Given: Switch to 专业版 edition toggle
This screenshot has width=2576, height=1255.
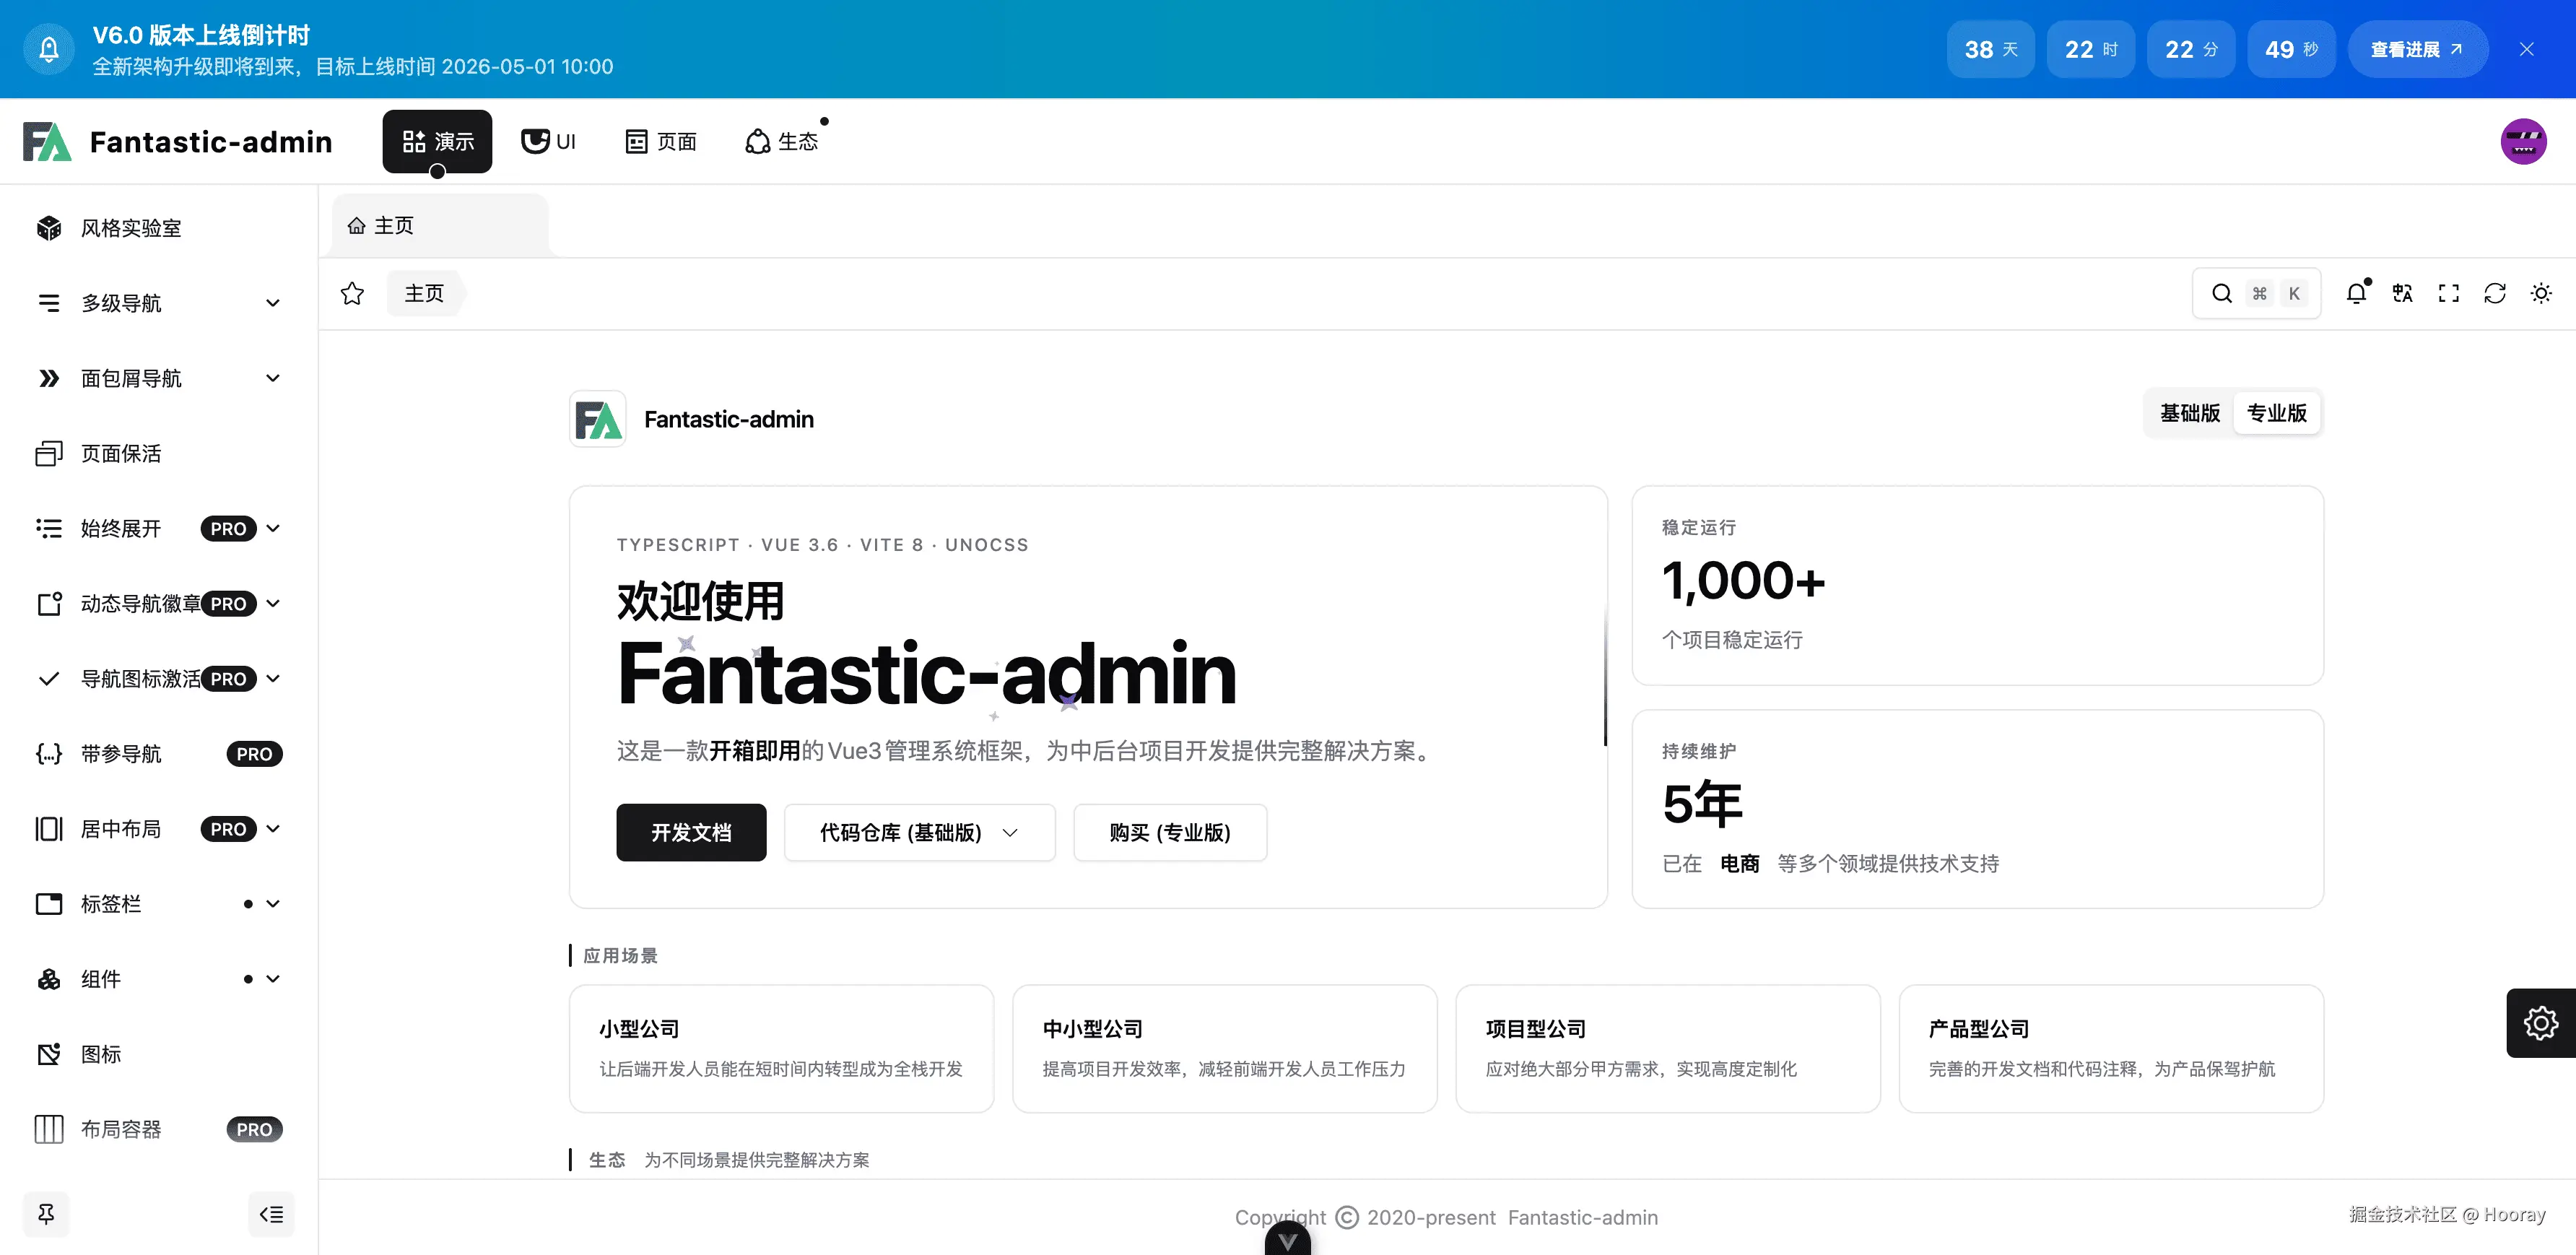Looking at the screenshot, I should [x=2276, y=413].
